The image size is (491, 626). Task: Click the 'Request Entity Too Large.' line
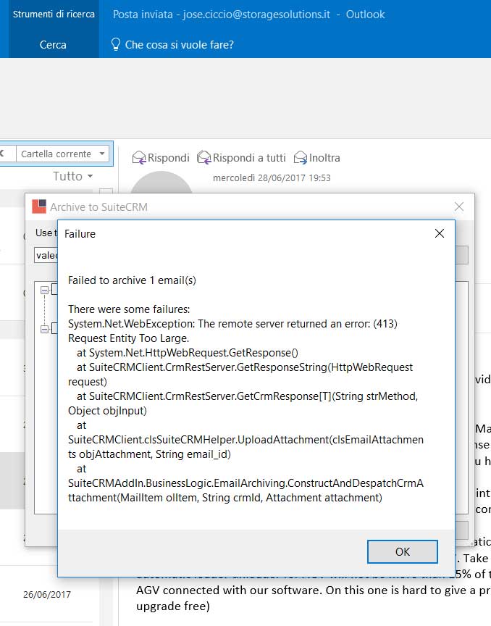click(x=128, y=338)
